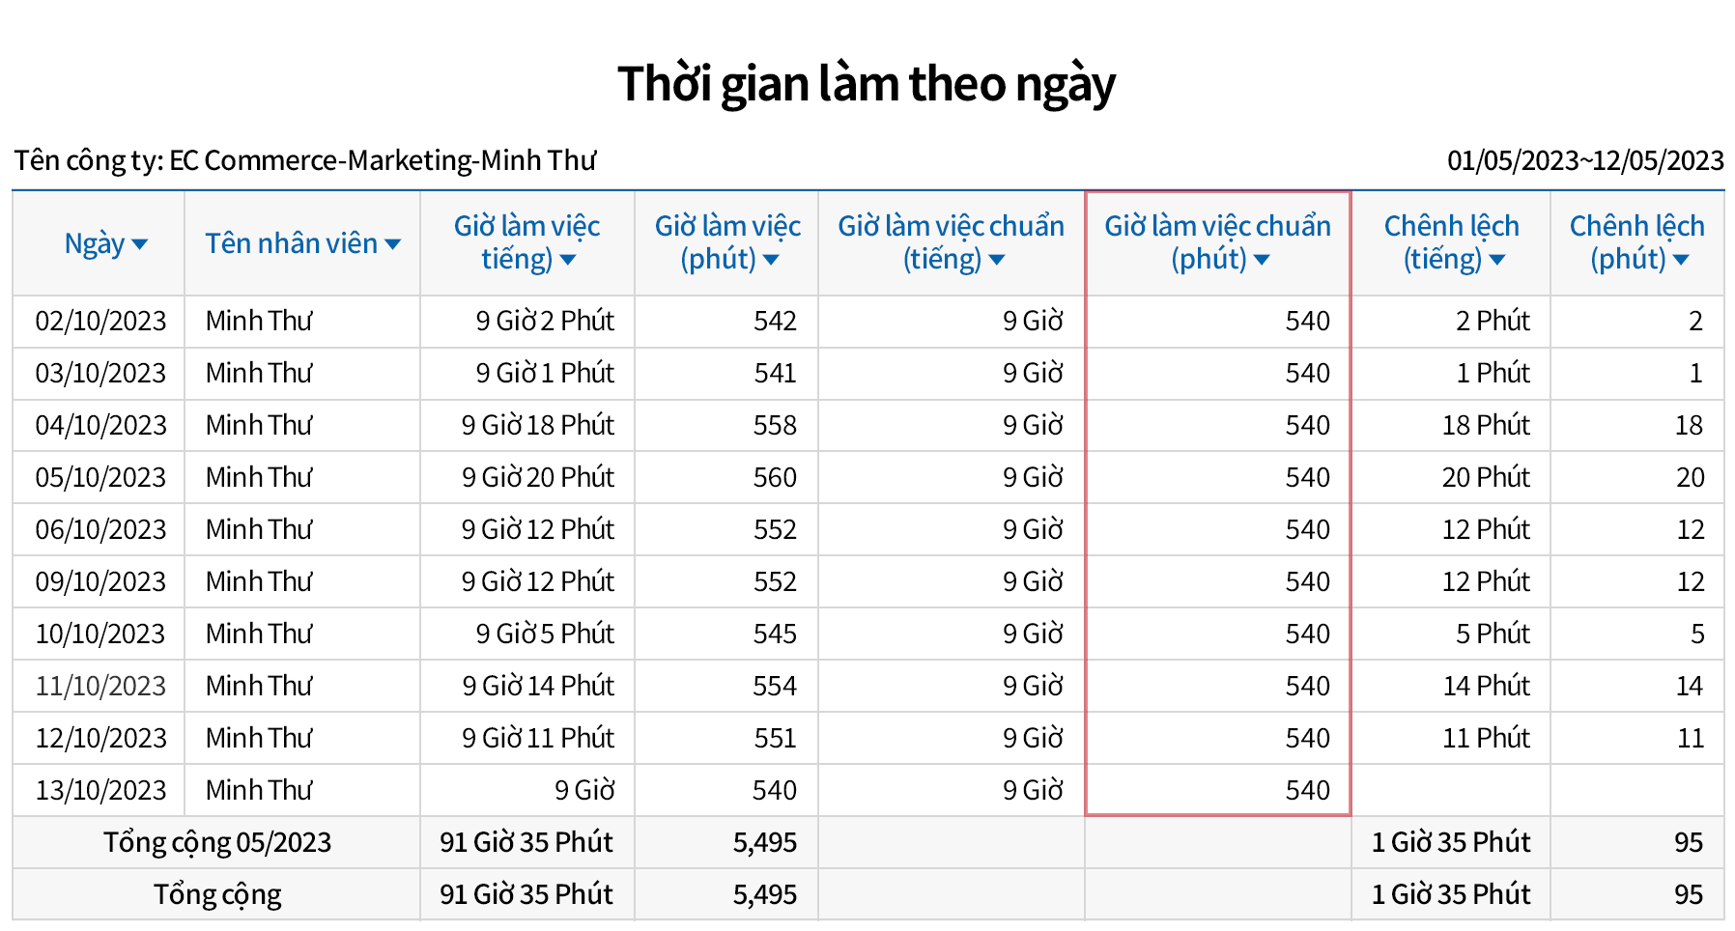Viewport: 1735px width, 931px height.
Task: Expand Giờ làm việc chuẩn (tiếng) arrow
Action: [997, 260]
